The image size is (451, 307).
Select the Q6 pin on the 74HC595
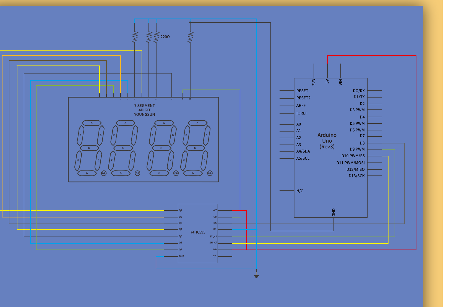(181, 243)
